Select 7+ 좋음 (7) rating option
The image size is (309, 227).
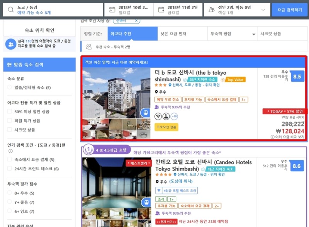pos(9,202)
